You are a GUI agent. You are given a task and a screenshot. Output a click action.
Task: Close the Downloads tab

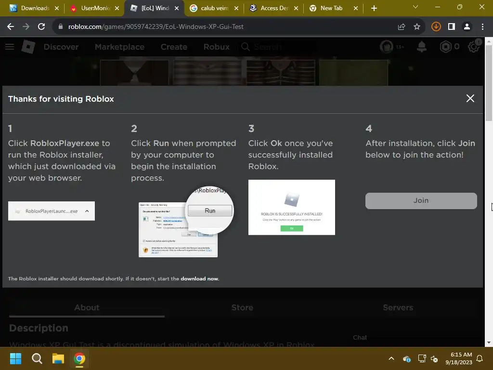[x=57, y=8]
